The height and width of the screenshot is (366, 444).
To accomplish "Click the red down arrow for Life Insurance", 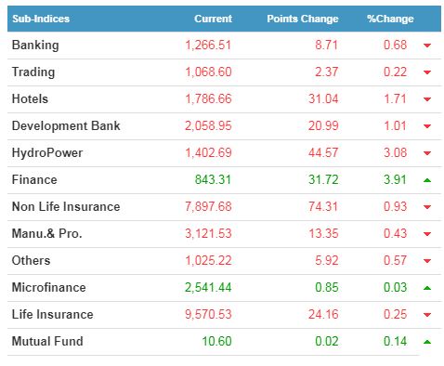I will click(427, 315).
